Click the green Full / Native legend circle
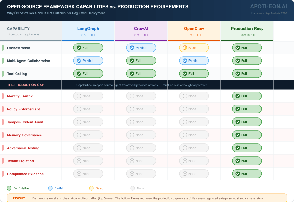The image size is (294, 202). pyautogui.click(x=9, y=188)
